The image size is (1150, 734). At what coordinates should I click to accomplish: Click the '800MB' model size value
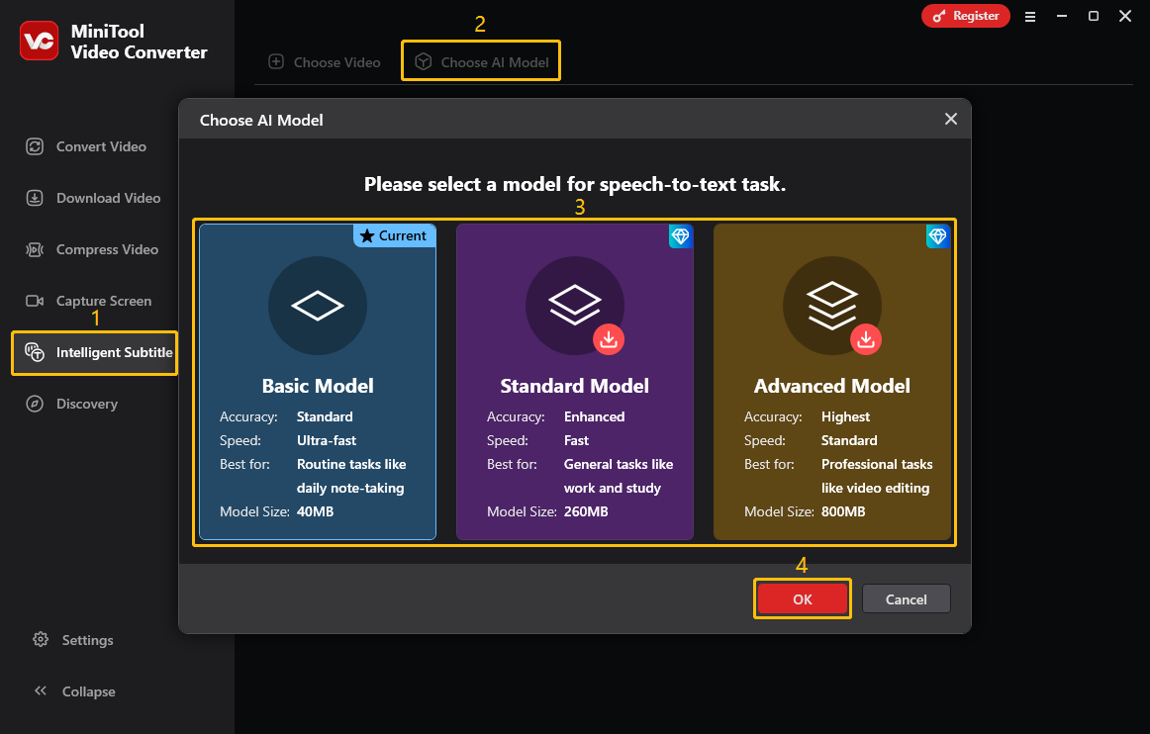click(843, 511)
